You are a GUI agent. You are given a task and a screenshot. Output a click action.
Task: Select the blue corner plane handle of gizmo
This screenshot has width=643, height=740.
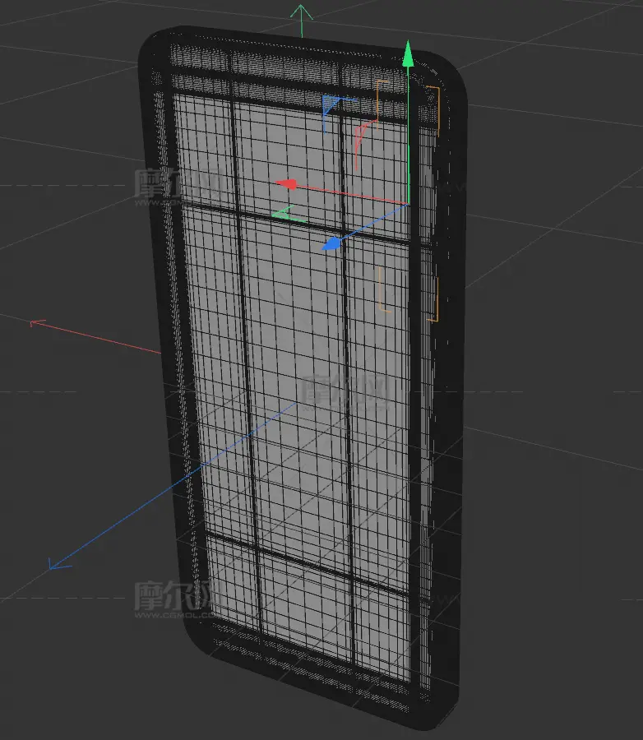click(329, 106)
